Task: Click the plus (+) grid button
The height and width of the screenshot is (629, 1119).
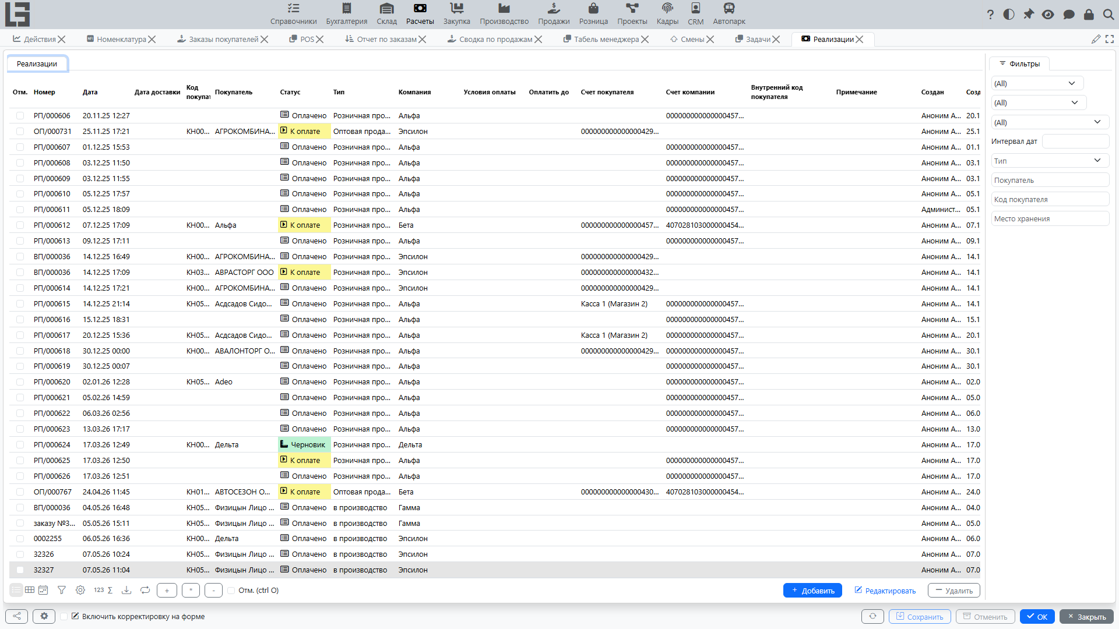Action: tap(167, 591)
